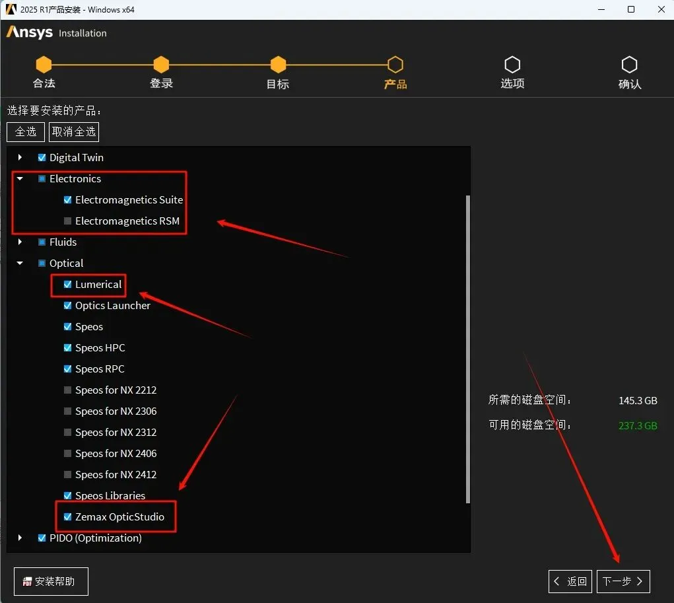Select the Electronics row label
This screenshot has width=674, height=603.
pyautogui.click(x=75, y=178)
